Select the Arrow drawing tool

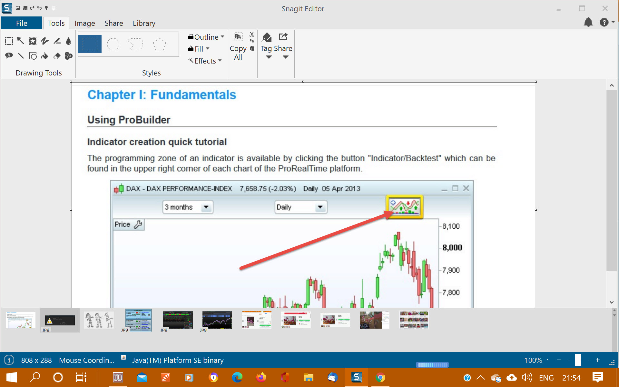click(x=21, y=41)
